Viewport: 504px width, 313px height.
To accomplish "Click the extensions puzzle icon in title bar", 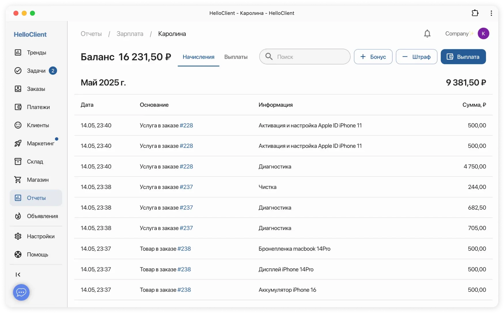I will [x=475, y=13].
